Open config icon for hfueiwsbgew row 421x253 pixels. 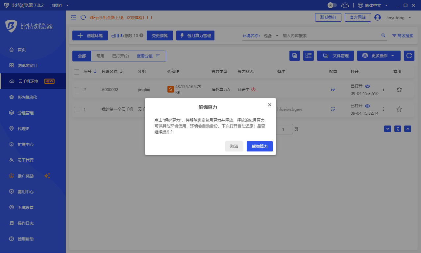click(333, 109)
